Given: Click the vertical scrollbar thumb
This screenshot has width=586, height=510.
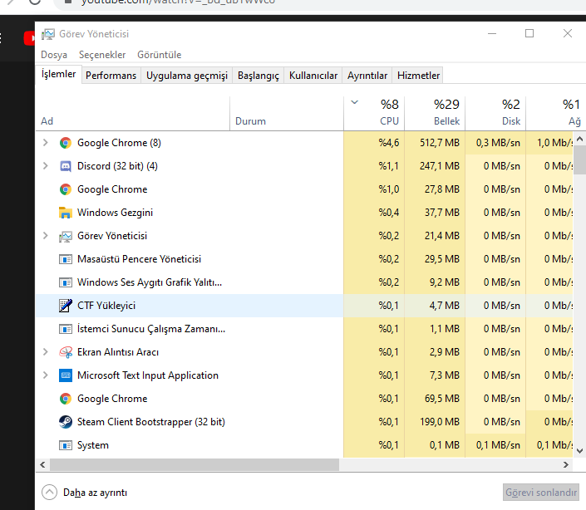Looking at the screenshot, I should point(579,160).
